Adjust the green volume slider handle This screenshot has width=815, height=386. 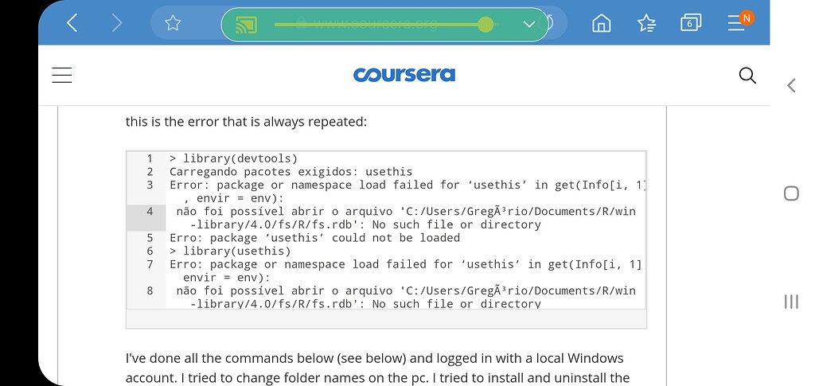click(x=485, y=24)
